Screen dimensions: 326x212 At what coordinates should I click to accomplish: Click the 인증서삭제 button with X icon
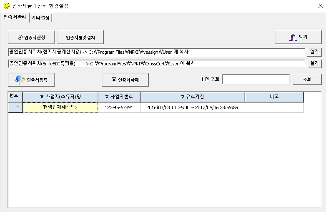coord(125,80)
